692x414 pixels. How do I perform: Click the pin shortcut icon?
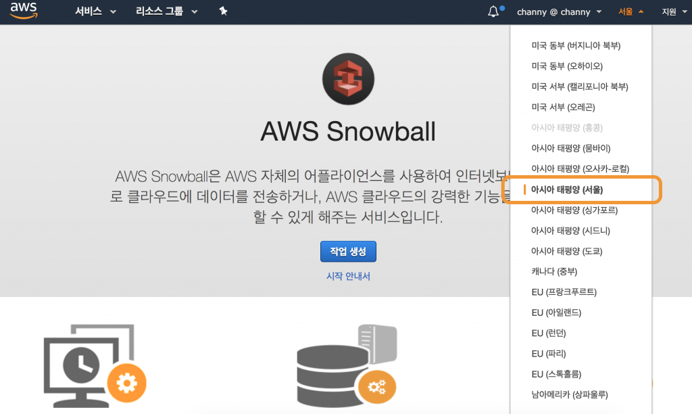click(223, 11)
